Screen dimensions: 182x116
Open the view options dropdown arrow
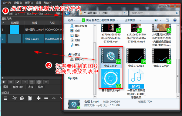(x=160, y=20)
